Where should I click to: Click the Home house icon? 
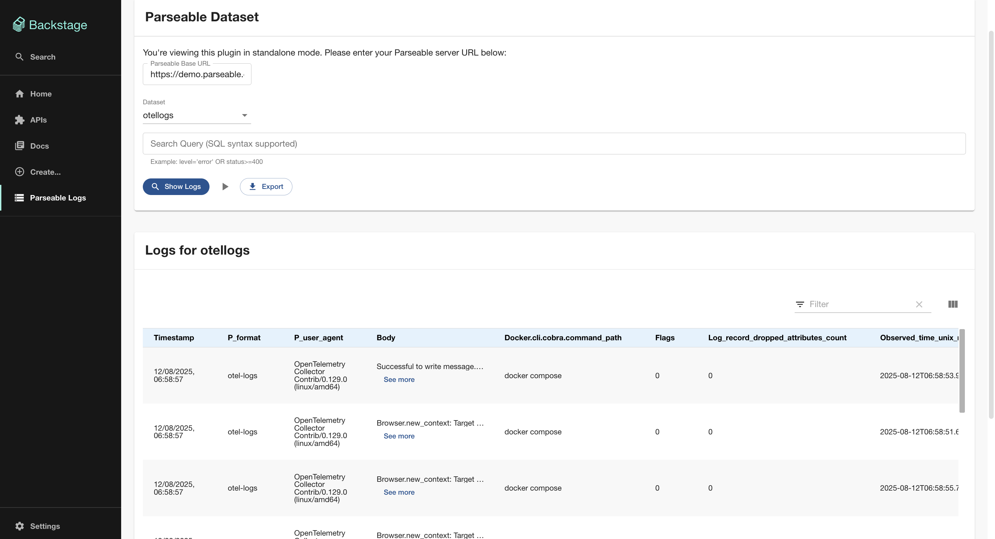[x=19, y=94]
